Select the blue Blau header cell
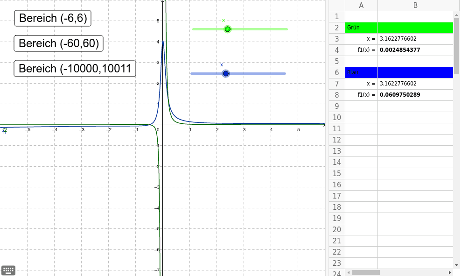The width and height of the screenshot is (461, 277). pos(361,72)
